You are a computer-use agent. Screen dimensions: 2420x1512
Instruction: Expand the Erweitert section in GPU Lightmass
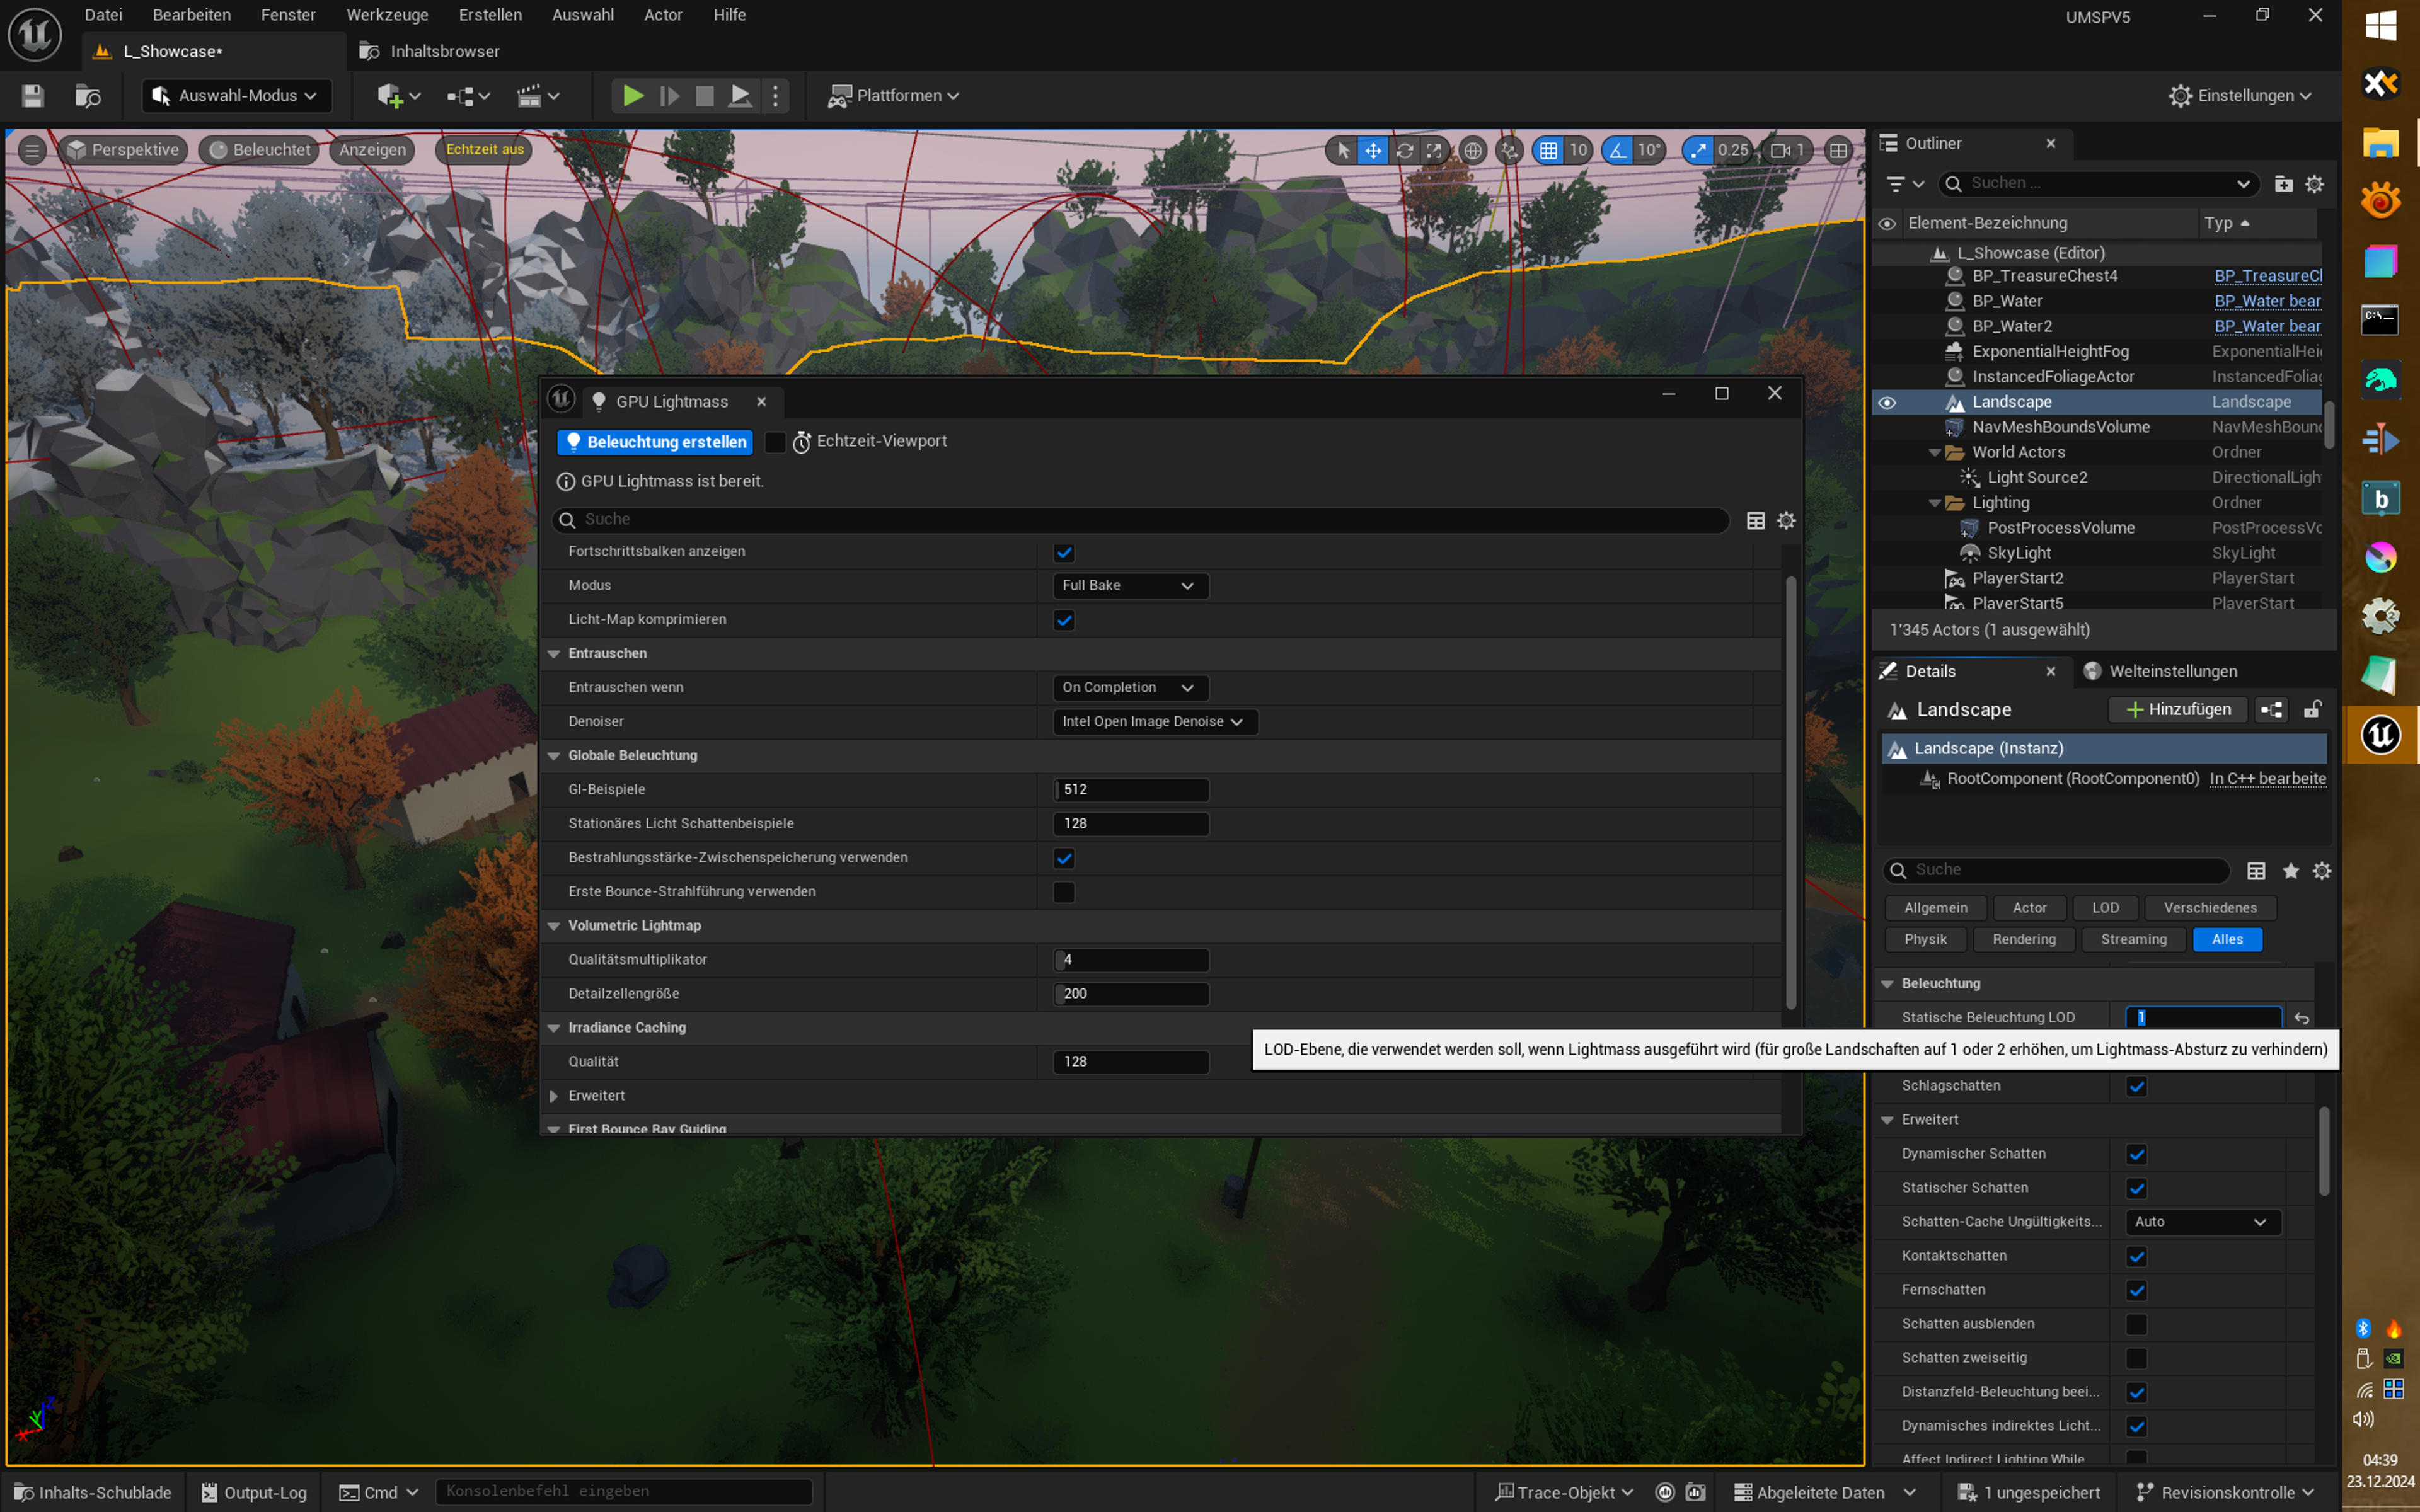(x=554, y=1096)
